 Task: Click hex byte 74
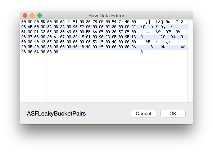point(121,22)
